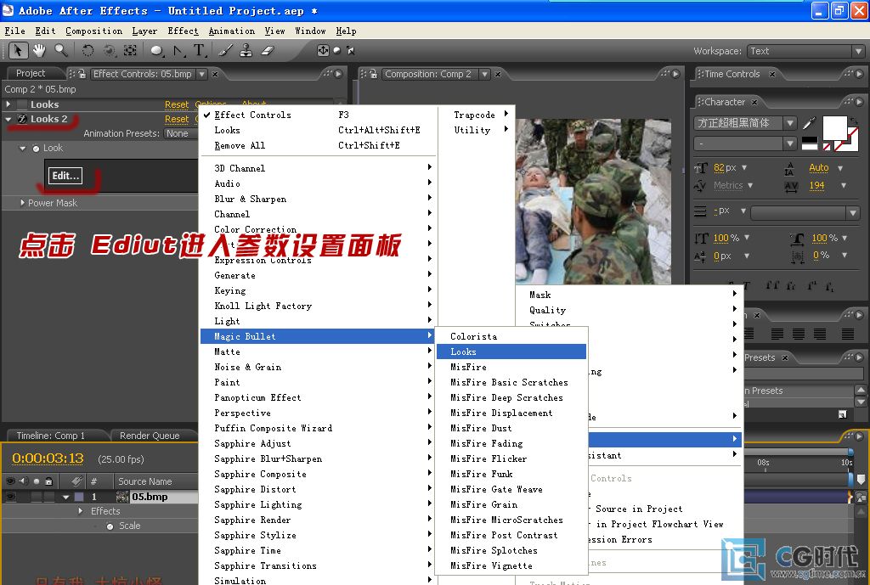
Task: Expand Effects in the timeline layer
Action: [x=81, y=510]
